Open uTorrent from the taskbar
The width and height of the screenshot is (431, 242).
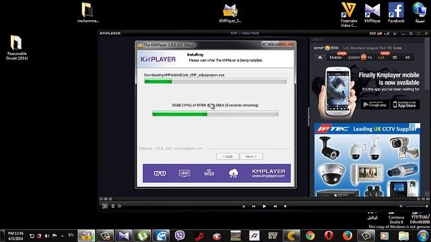pyautogui.click(x=142, y=236)
